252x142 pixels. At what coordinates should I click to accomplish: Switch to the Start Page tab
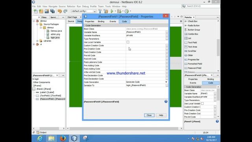click(x=72, y=17)
